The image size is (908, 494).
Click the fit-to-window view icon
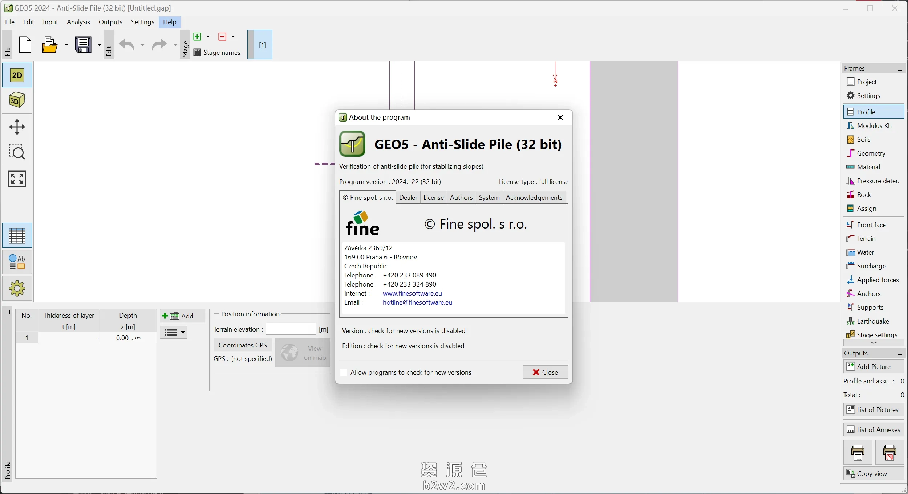click(17, 179)
